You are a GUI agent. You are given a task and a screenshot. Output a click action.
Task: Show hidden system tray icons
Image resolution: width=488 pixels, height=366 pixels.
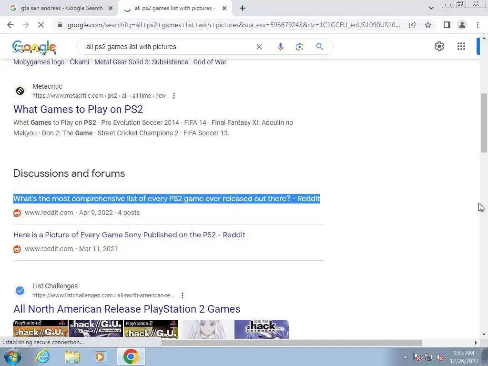pyautogui.click(x=405, y=357)
